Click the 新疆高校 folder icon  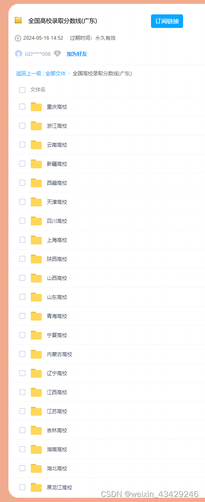point(36,164)
